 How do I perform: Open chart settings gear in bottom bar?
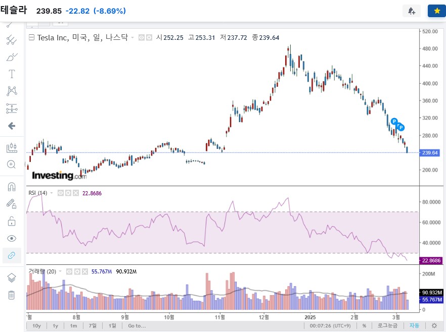point(434,326)
